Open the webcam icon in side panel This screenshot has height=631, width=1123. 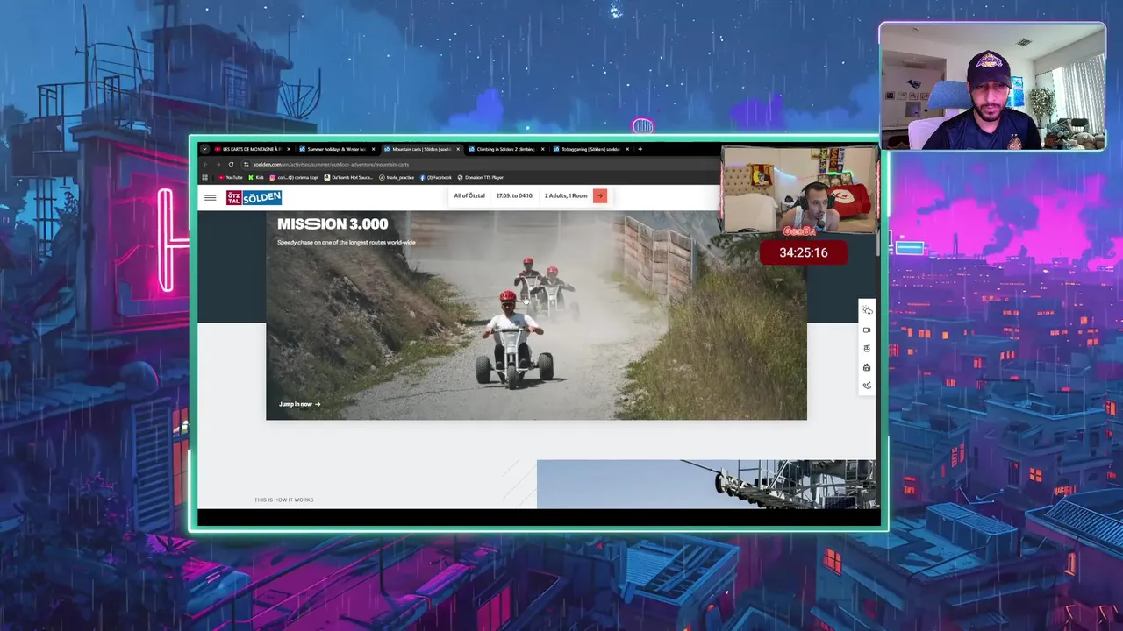pyautogui.click(x=867, y=330)
